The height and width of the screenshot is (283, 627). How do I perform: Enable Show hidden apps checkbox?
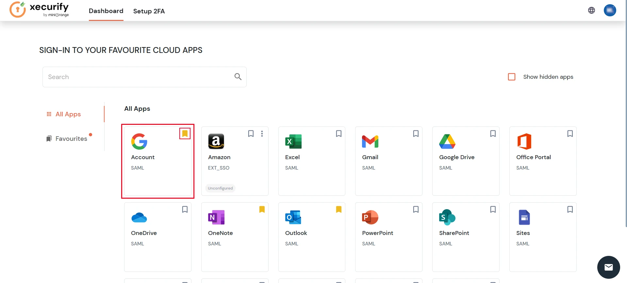coord(512,77)
